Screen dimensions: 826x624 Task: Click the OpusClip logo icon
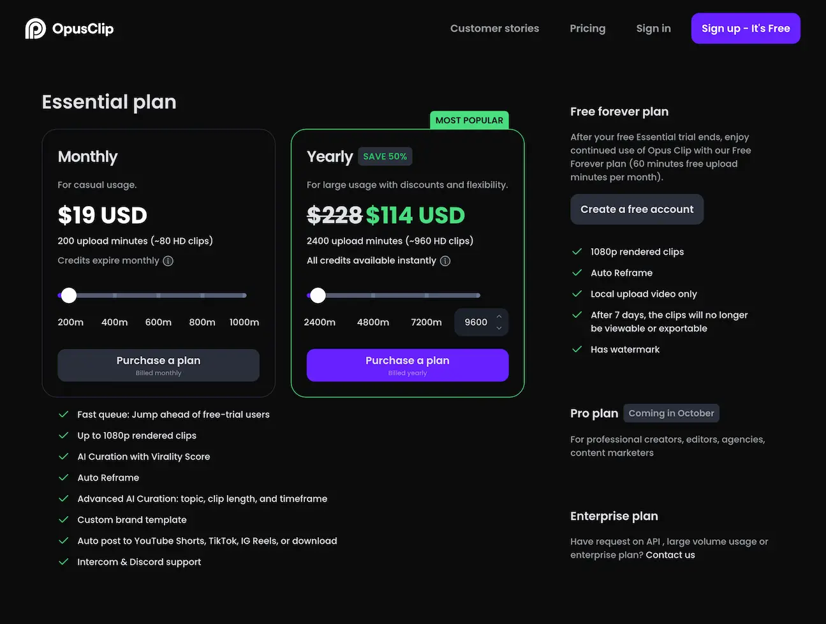[36, 29]
